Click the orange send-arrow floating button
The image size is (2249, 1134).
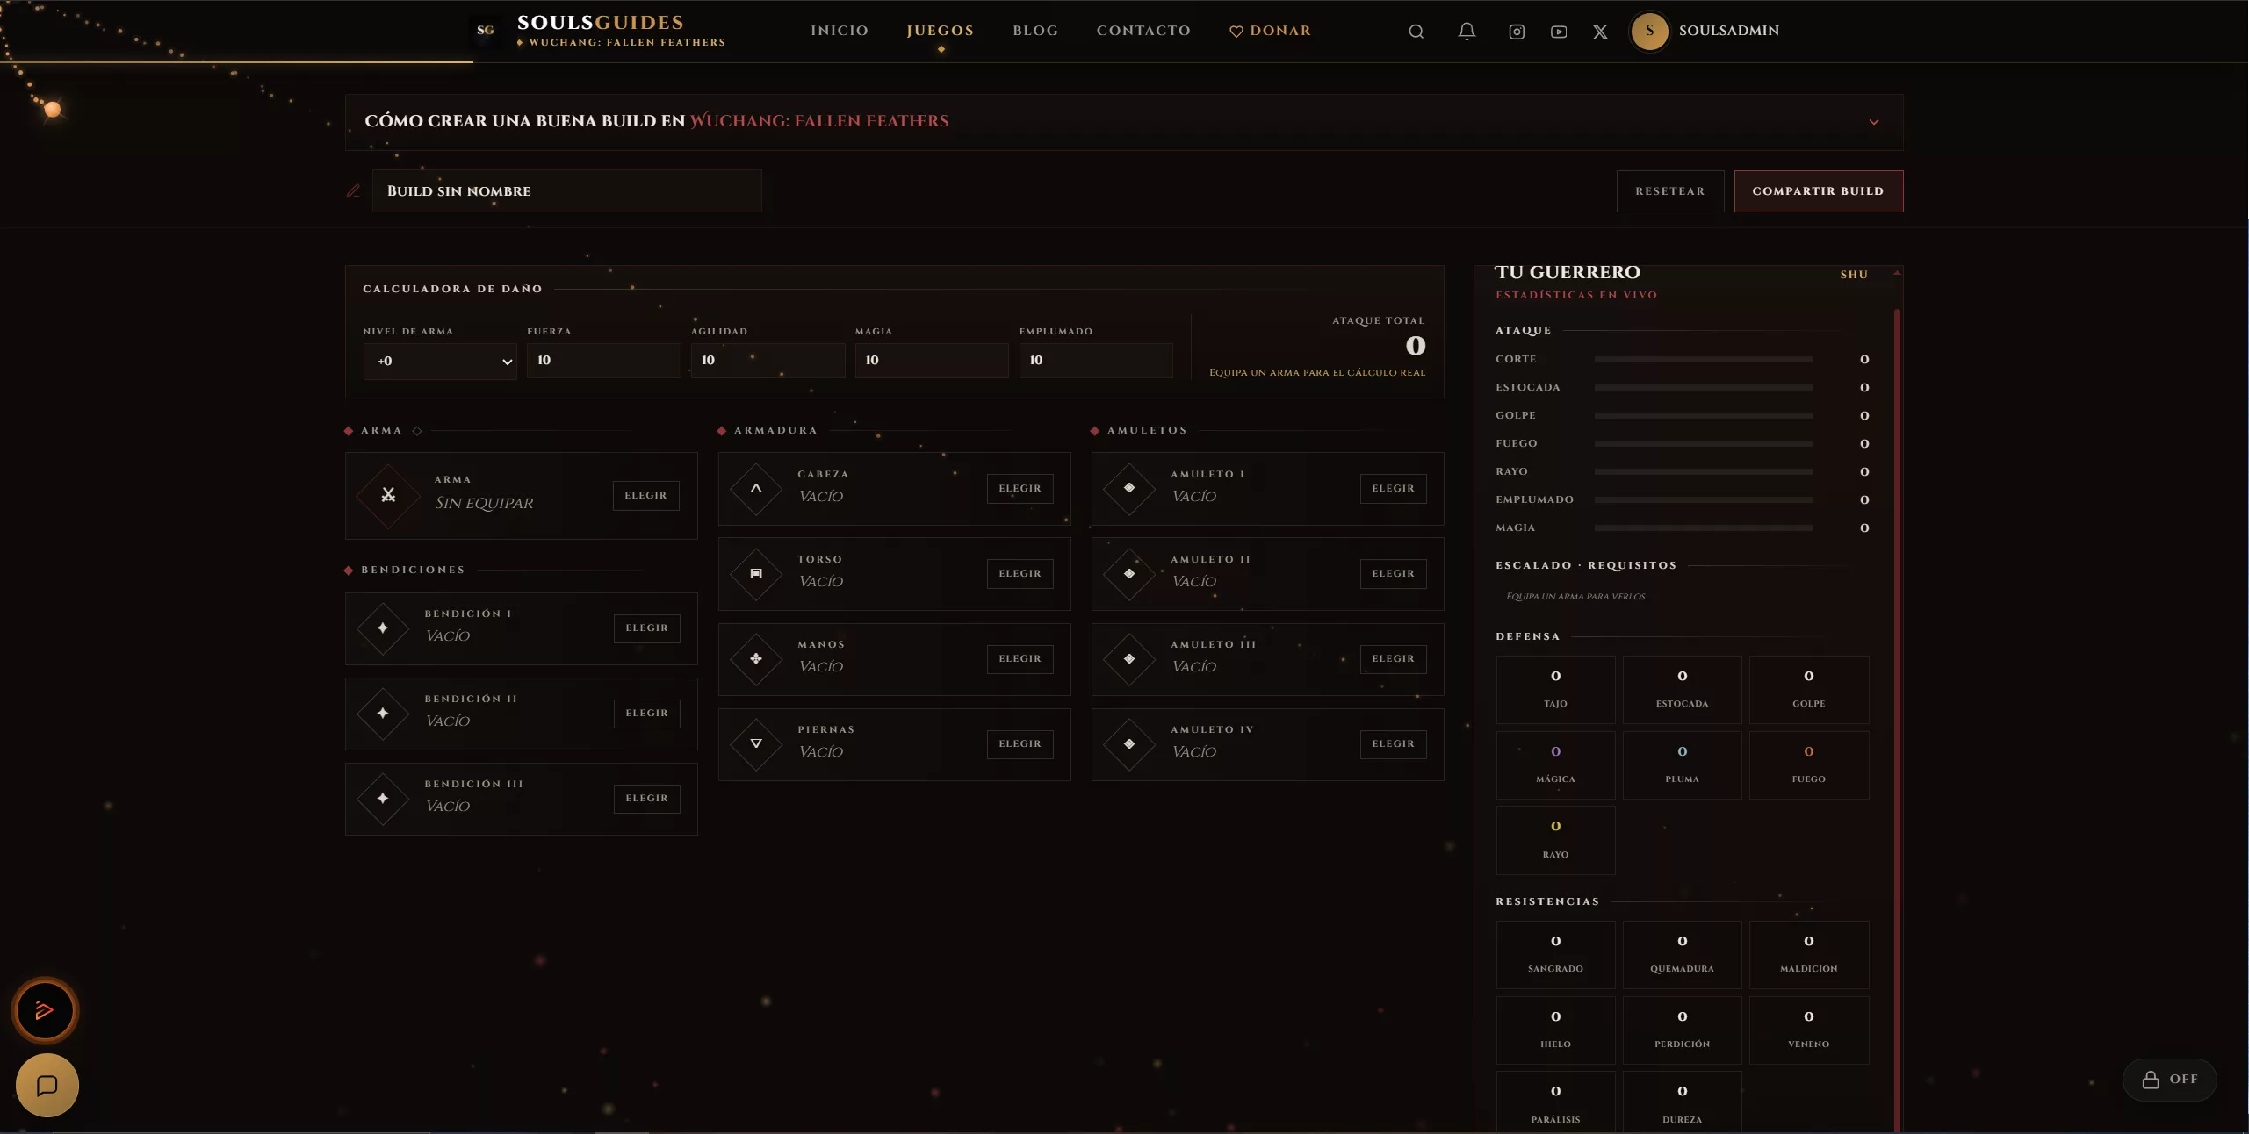pos(45,1011)
